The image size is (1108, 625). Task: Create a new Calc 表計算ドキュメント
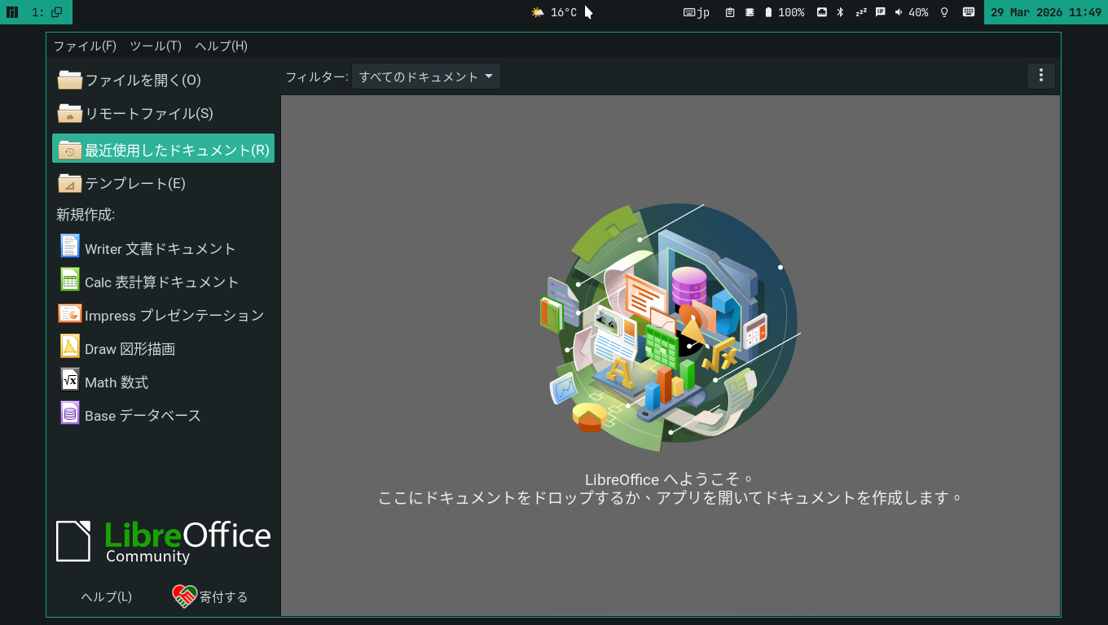click(x=163, y=282)
